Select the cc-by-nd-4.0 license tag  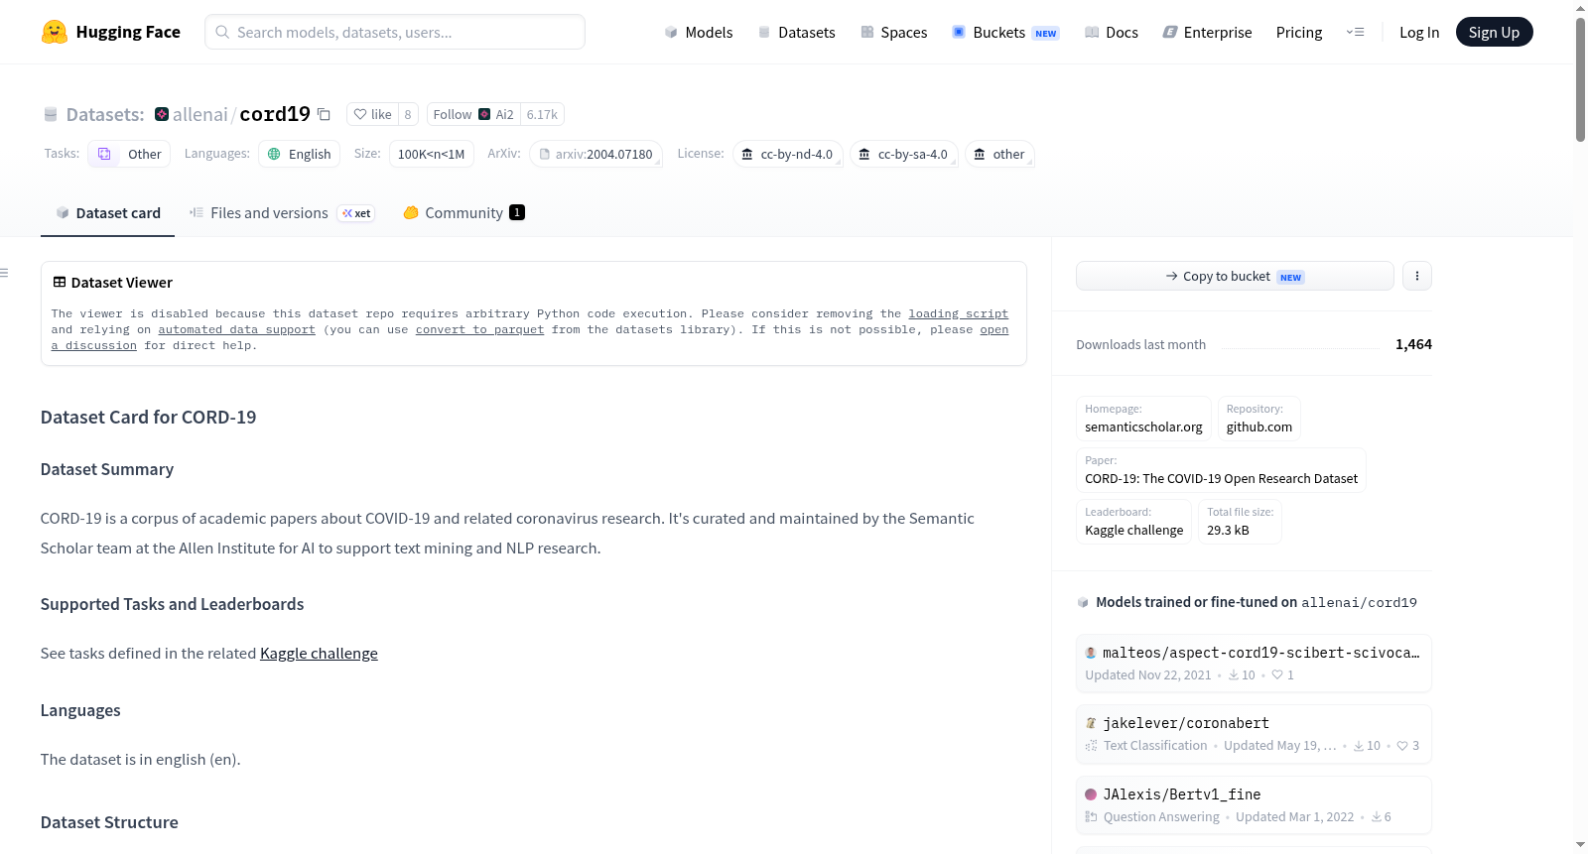(x=788, y=154)
